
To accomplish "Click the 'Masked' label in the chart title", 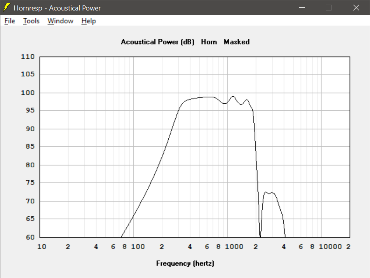I will (x=237, y=42).
